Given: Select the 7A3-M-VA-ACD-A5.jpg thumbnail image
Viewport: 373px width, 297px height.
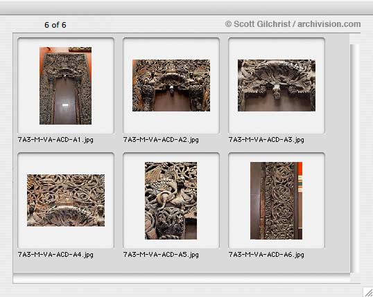Looking at the screenshot, I should tap(171, 201).
